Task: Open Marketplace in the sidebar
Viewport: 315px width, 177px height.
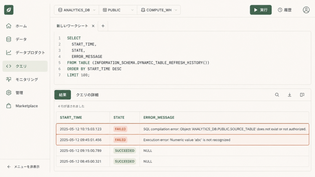Action: [25, 106]
